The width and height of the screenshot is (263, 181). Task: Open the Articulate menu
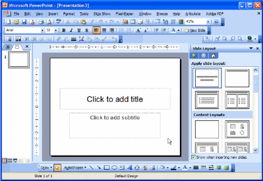point(193,14)
